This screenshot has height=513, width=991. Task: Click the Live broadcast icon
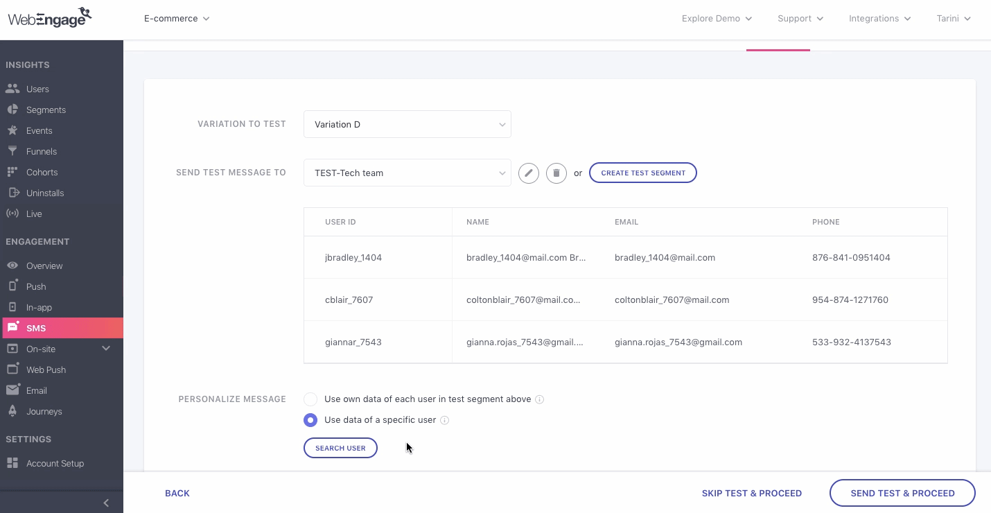coord(12,214)
